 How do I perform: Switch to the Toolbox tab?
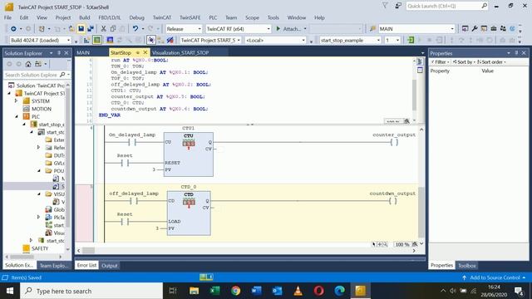pos(467,266)
